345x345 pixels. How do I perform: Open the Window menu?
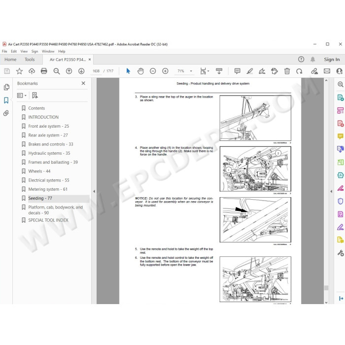(48, 51)
